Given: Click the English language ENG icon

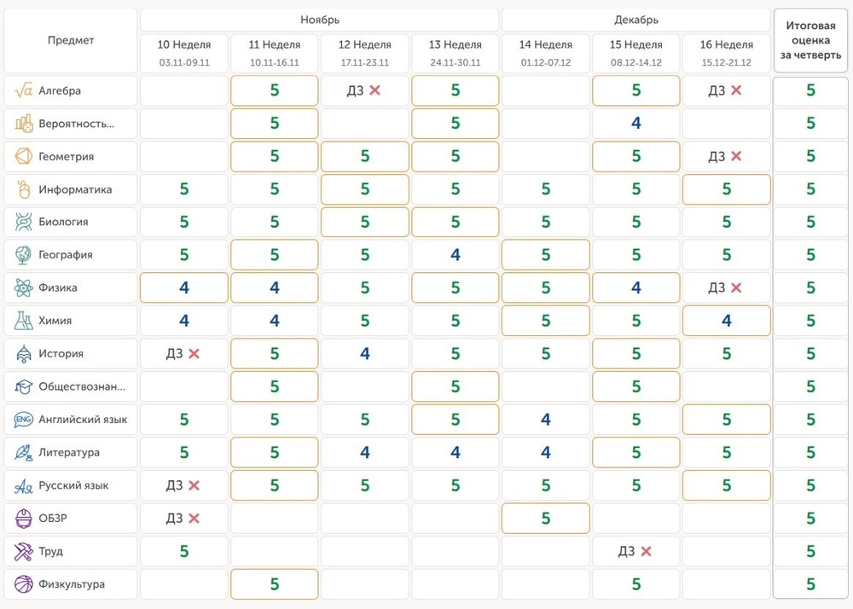Looking at the screenshot, I should pos(23,420).
